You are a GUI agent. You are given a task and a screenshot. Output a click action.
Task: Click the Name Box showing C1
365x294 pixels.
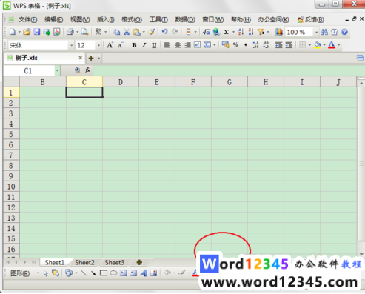29,71
